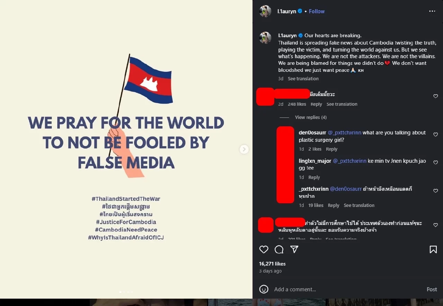Like the post with the heart icon
Screen dimensions: 443x306
(x=264, y=250)
